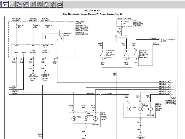Click the Shift Interlock System label
This screenshot has height=139, width=185.
167,40
